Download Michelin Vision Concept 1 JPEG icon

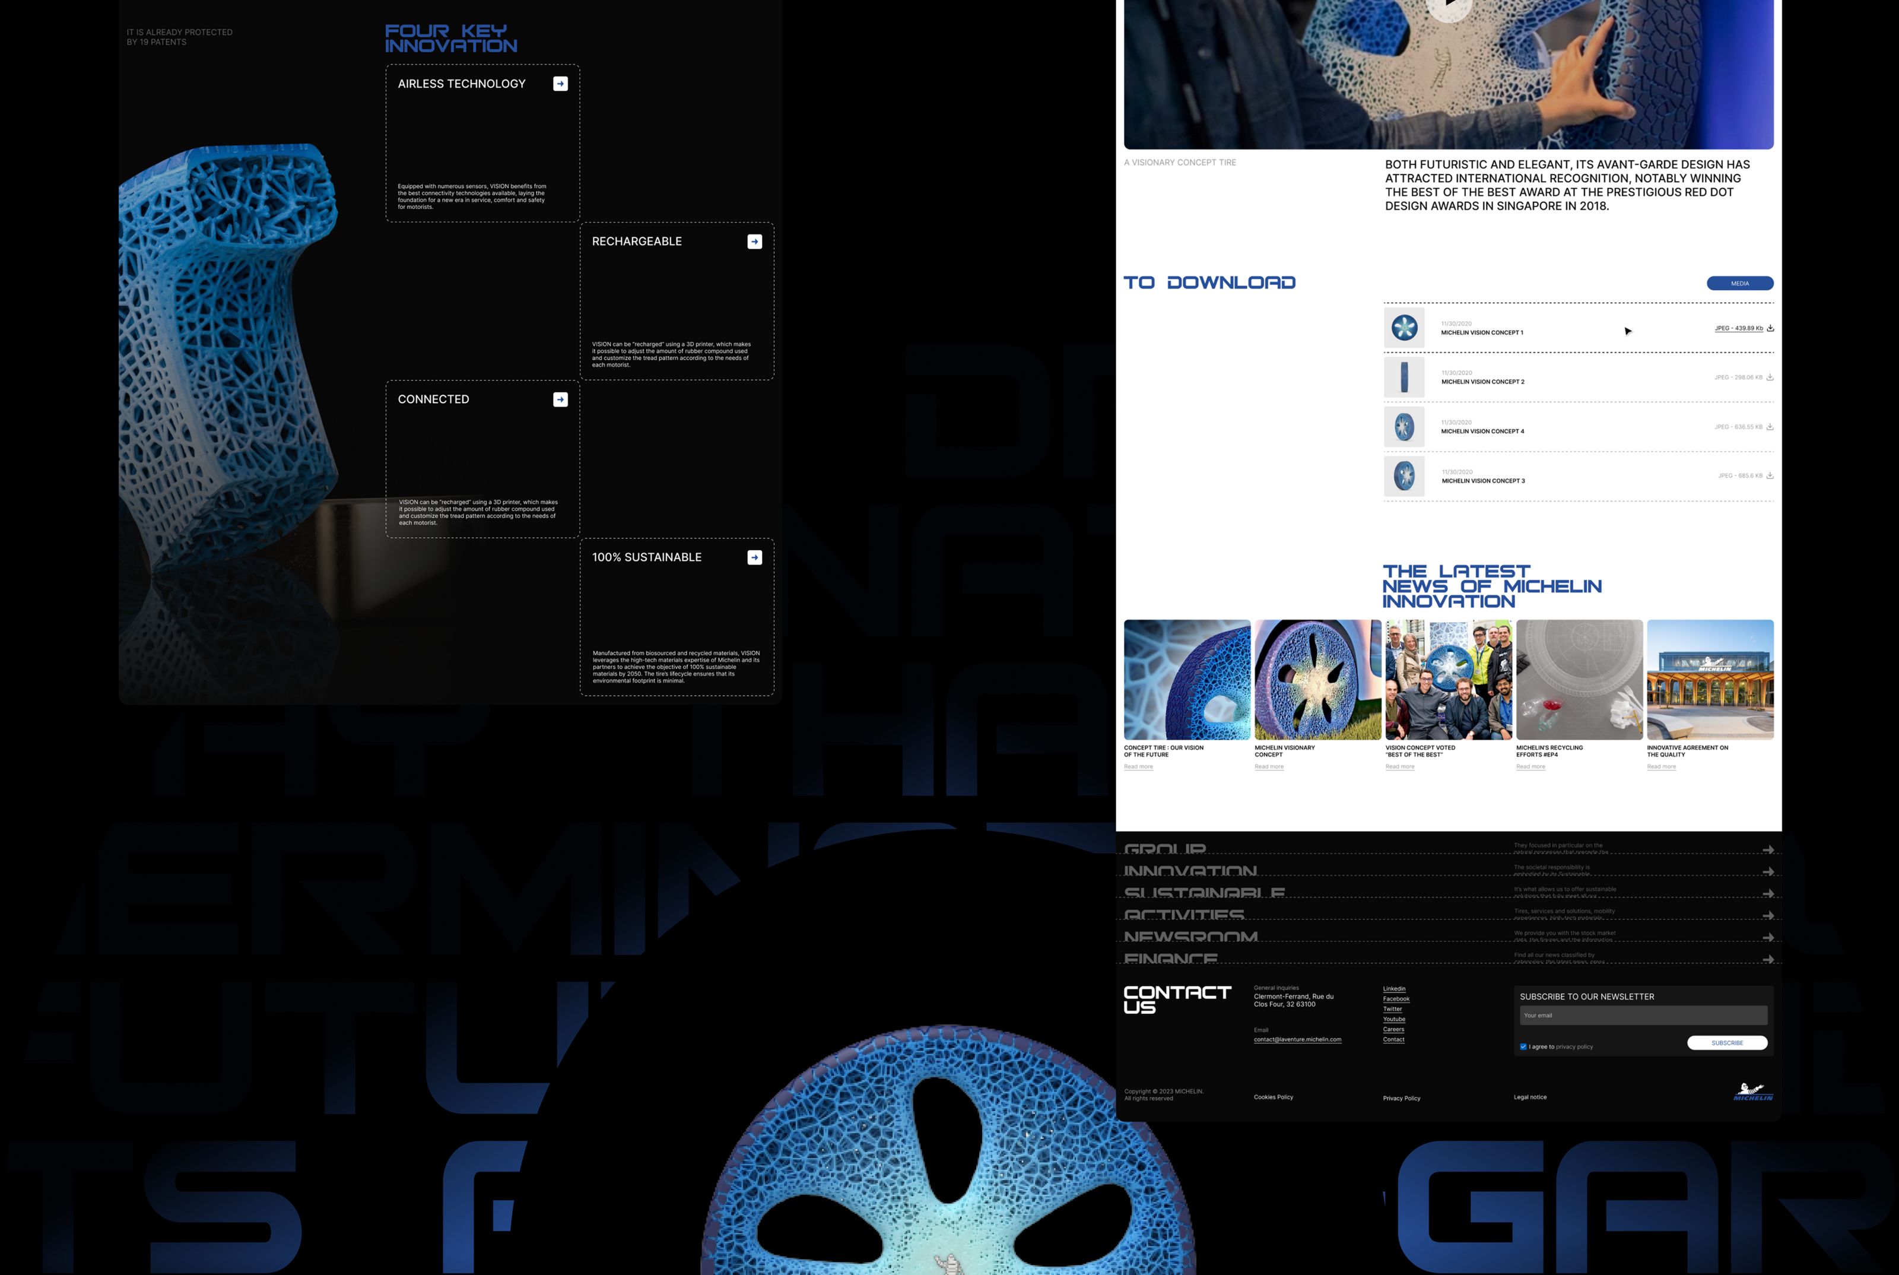pyautogui.click(x=1770, y=328)
